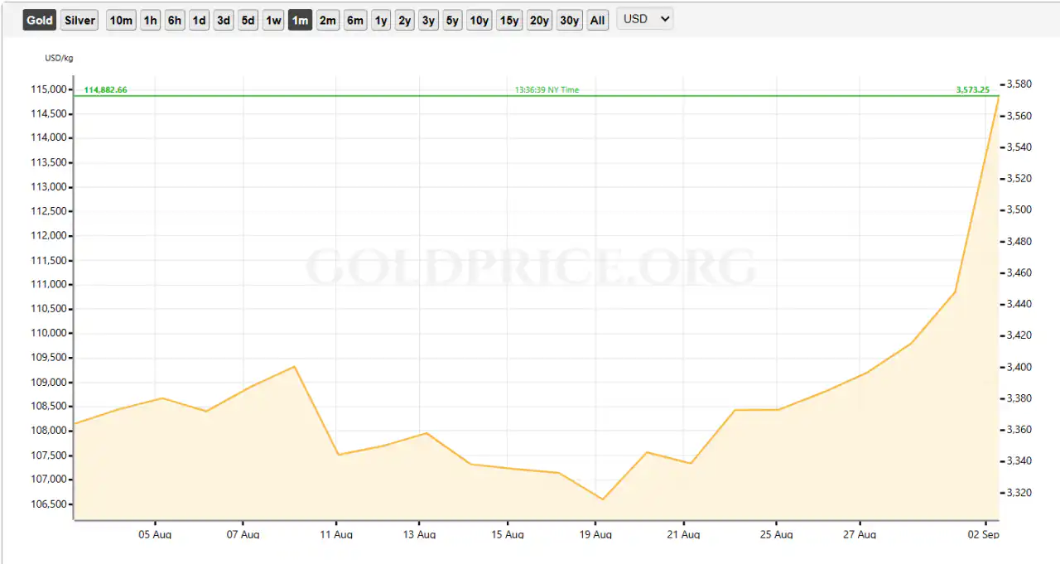
Task: Select the Gold price view
Action: 39,19
